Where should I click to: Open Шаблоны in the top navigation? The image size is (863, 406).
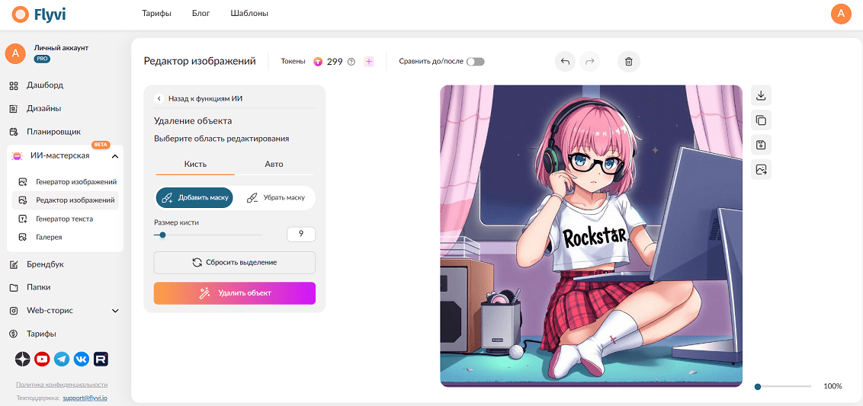[250, 13]
